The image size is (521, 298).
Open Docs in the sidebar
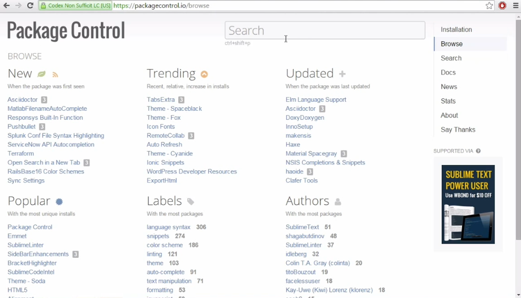448,72
